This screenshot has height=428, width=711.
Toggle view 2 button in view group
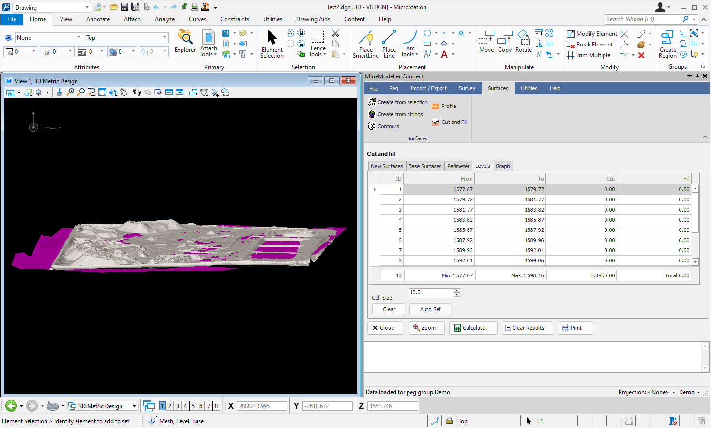pyautogui.click(x=170, y=406)
